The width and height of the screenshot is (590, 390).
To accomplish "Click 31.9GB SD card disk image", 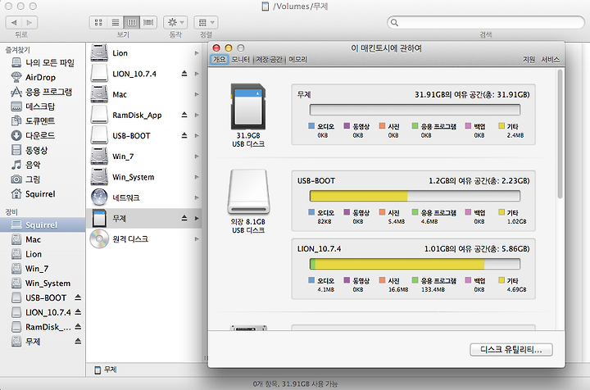I will 248,107.
